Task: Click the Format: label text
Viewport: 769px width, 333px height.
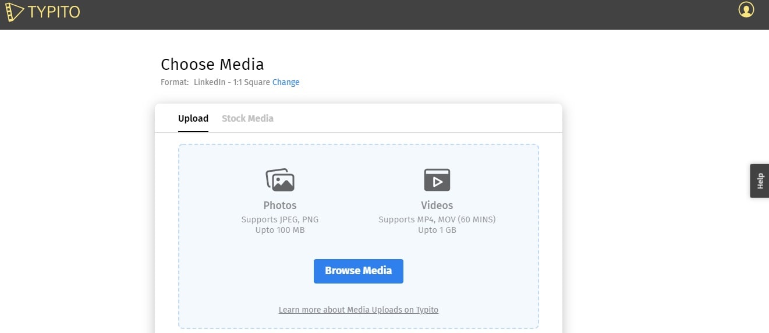Action: coord(175,82)
